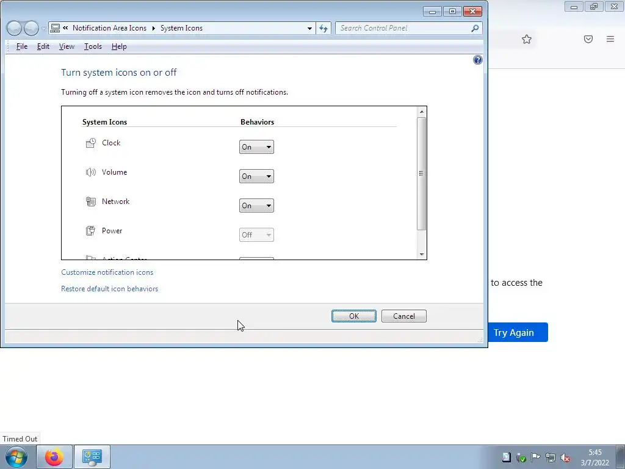The image size is (625, 469).
Task: Open the Firefox hamburger menu
Action: click(x=610, y=39)
